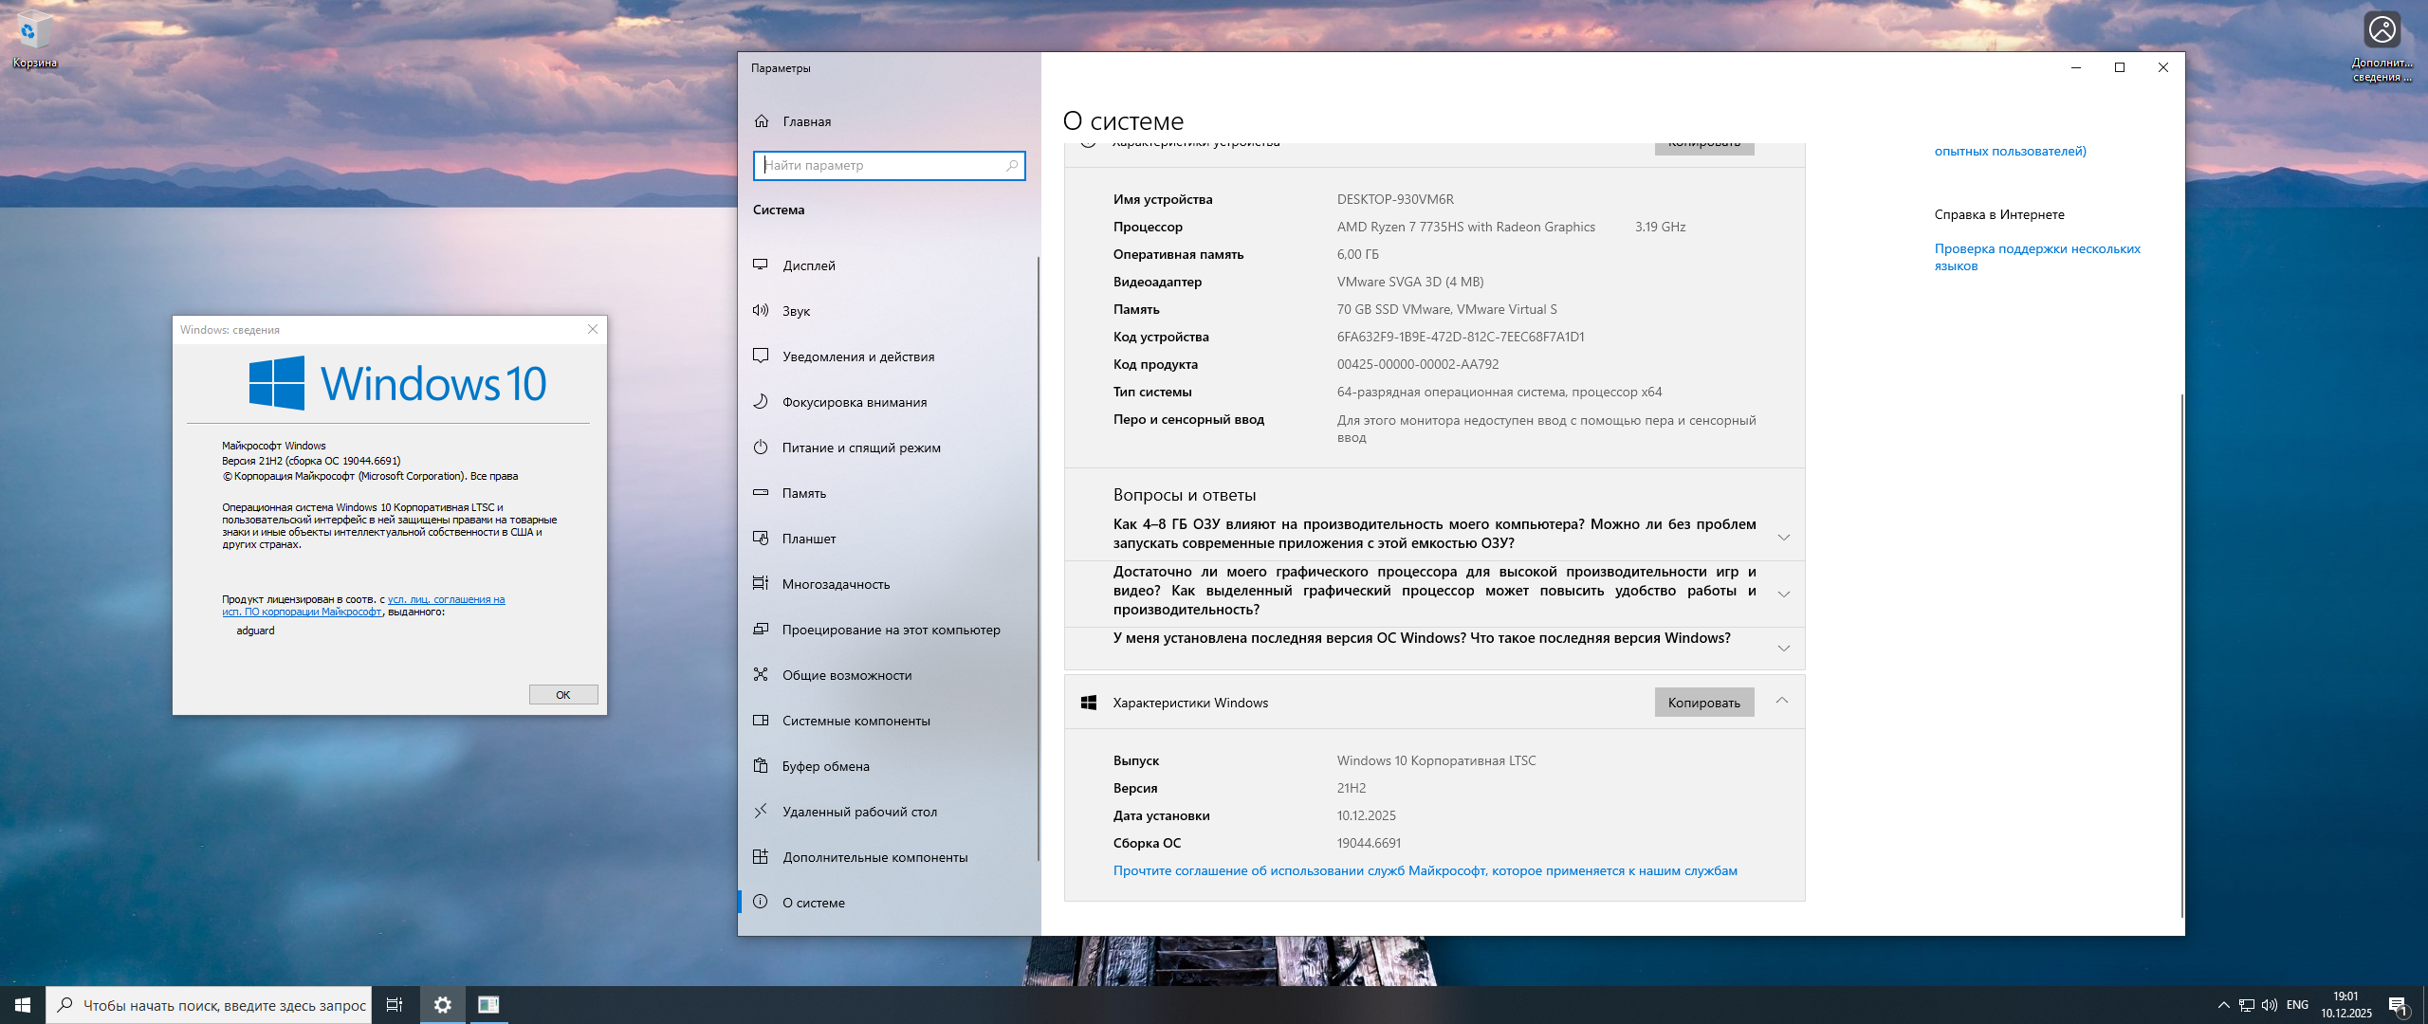The image size is (2428, 1024).
Task: Click the Sound speaker icon in sidebar
Action: (x=761, y=311)
